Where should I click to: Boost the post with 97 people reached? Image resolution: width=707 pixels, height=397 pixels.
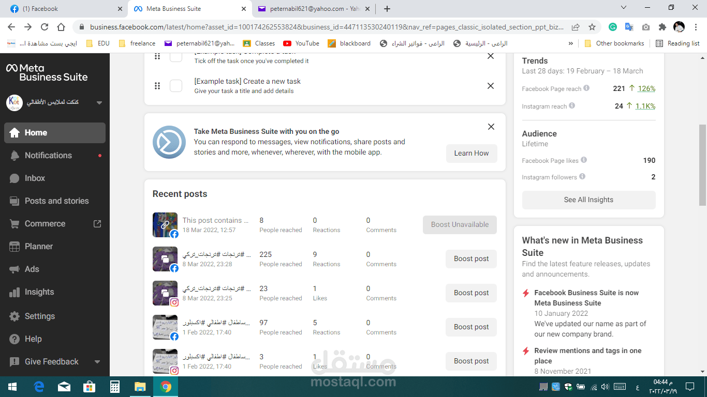(471, 327)
